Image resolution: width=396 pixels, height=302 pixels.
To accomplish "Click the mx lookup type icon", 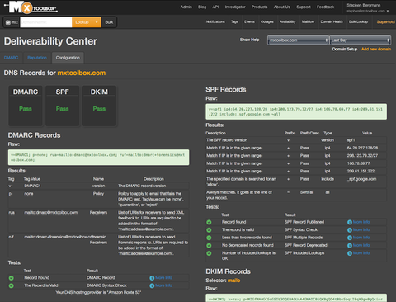I will click(12, 22).
